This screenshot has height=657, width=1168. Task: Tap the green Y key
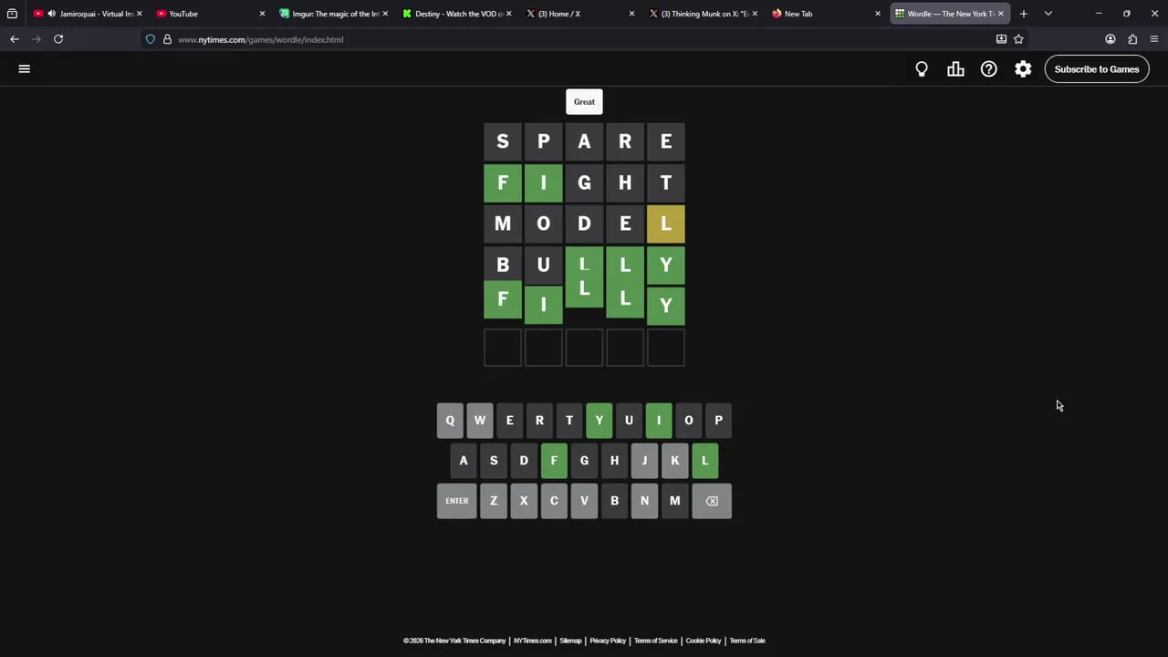600,421
